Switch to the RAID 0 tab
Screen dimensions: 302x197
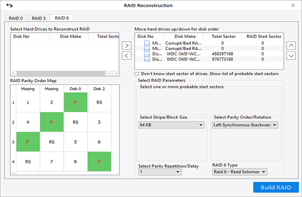tap(16, 18)
